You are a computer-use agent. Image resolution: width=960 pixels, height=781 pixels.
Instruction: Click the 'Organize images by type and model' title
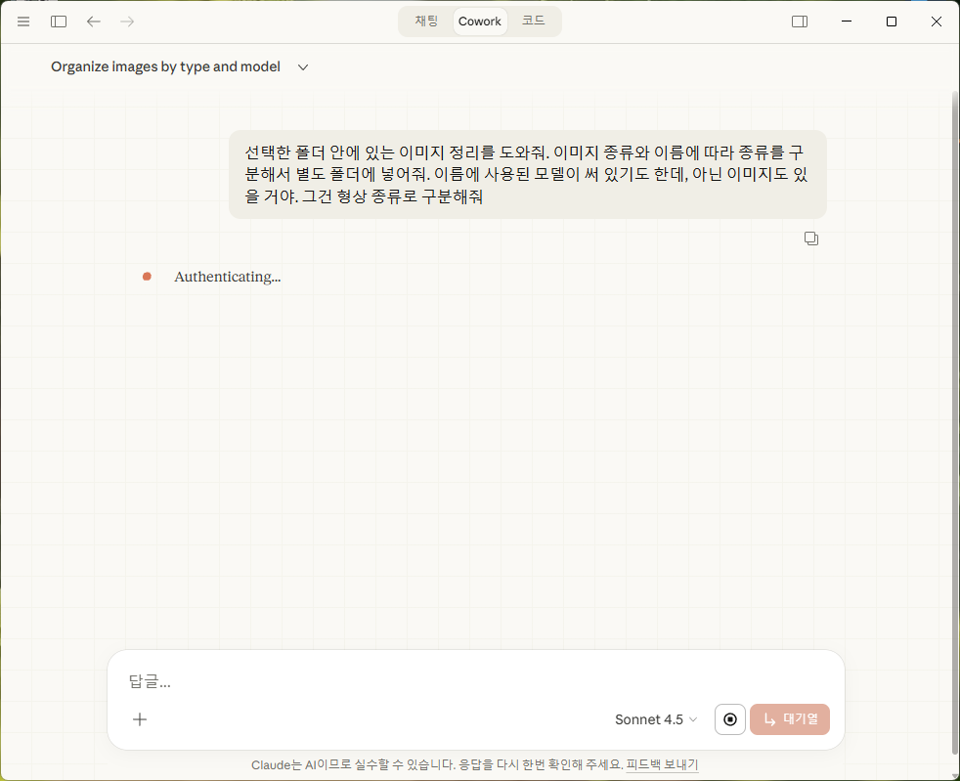(x=165, y=67)
